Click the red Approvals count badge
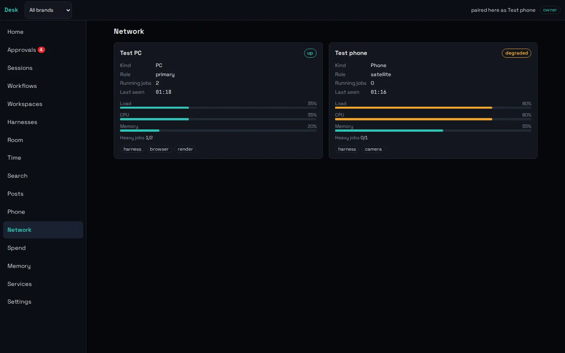This screenshot has width=565, height=353. (x=41, y=50)
